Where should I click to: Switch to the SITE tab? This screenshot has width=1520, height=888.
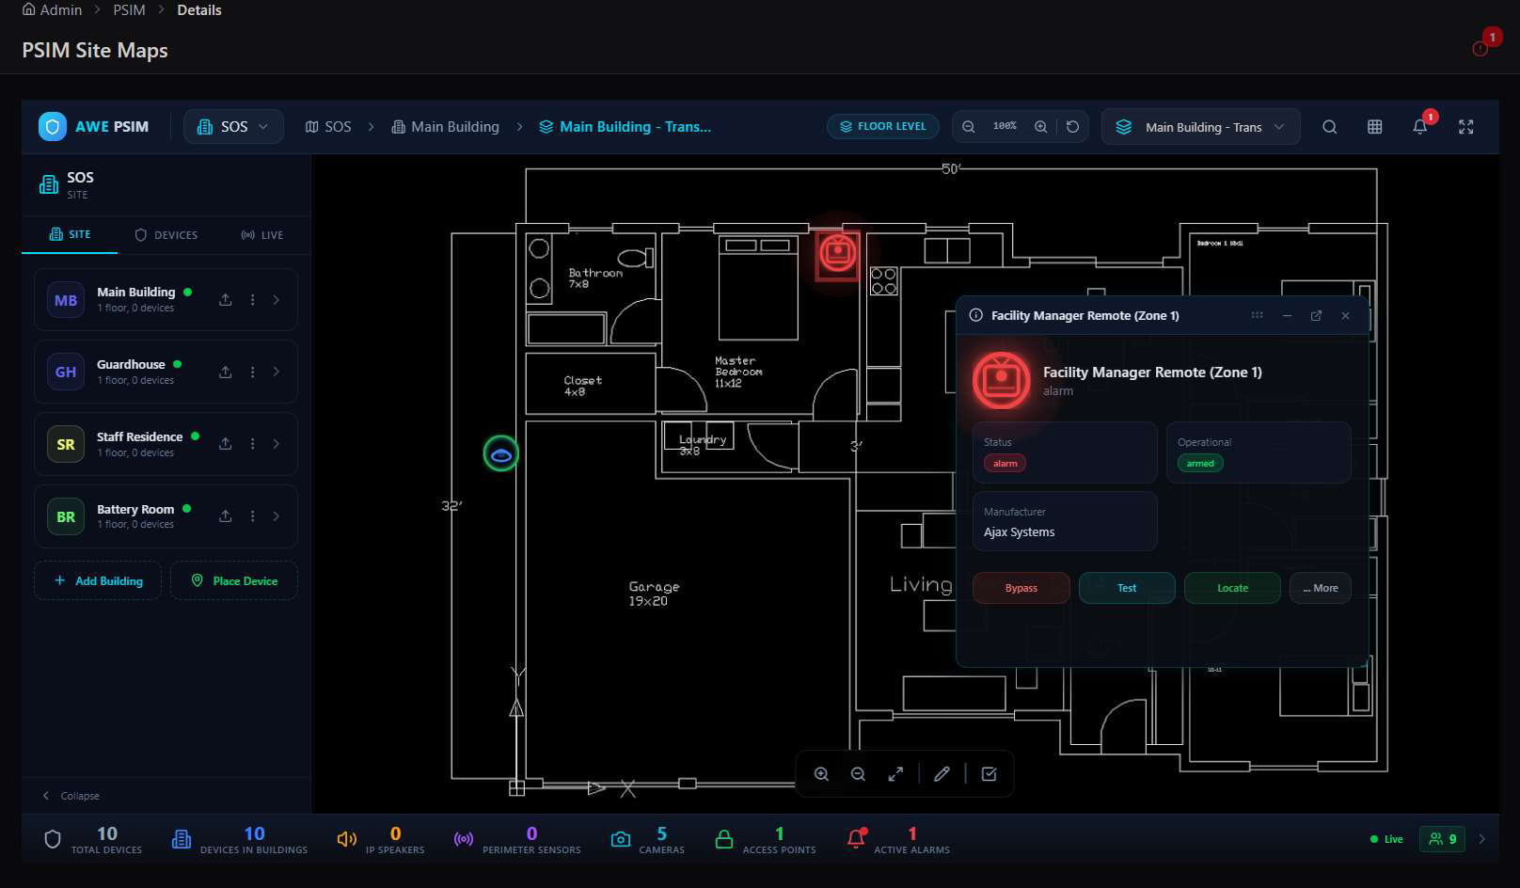[x=70, y=234]
